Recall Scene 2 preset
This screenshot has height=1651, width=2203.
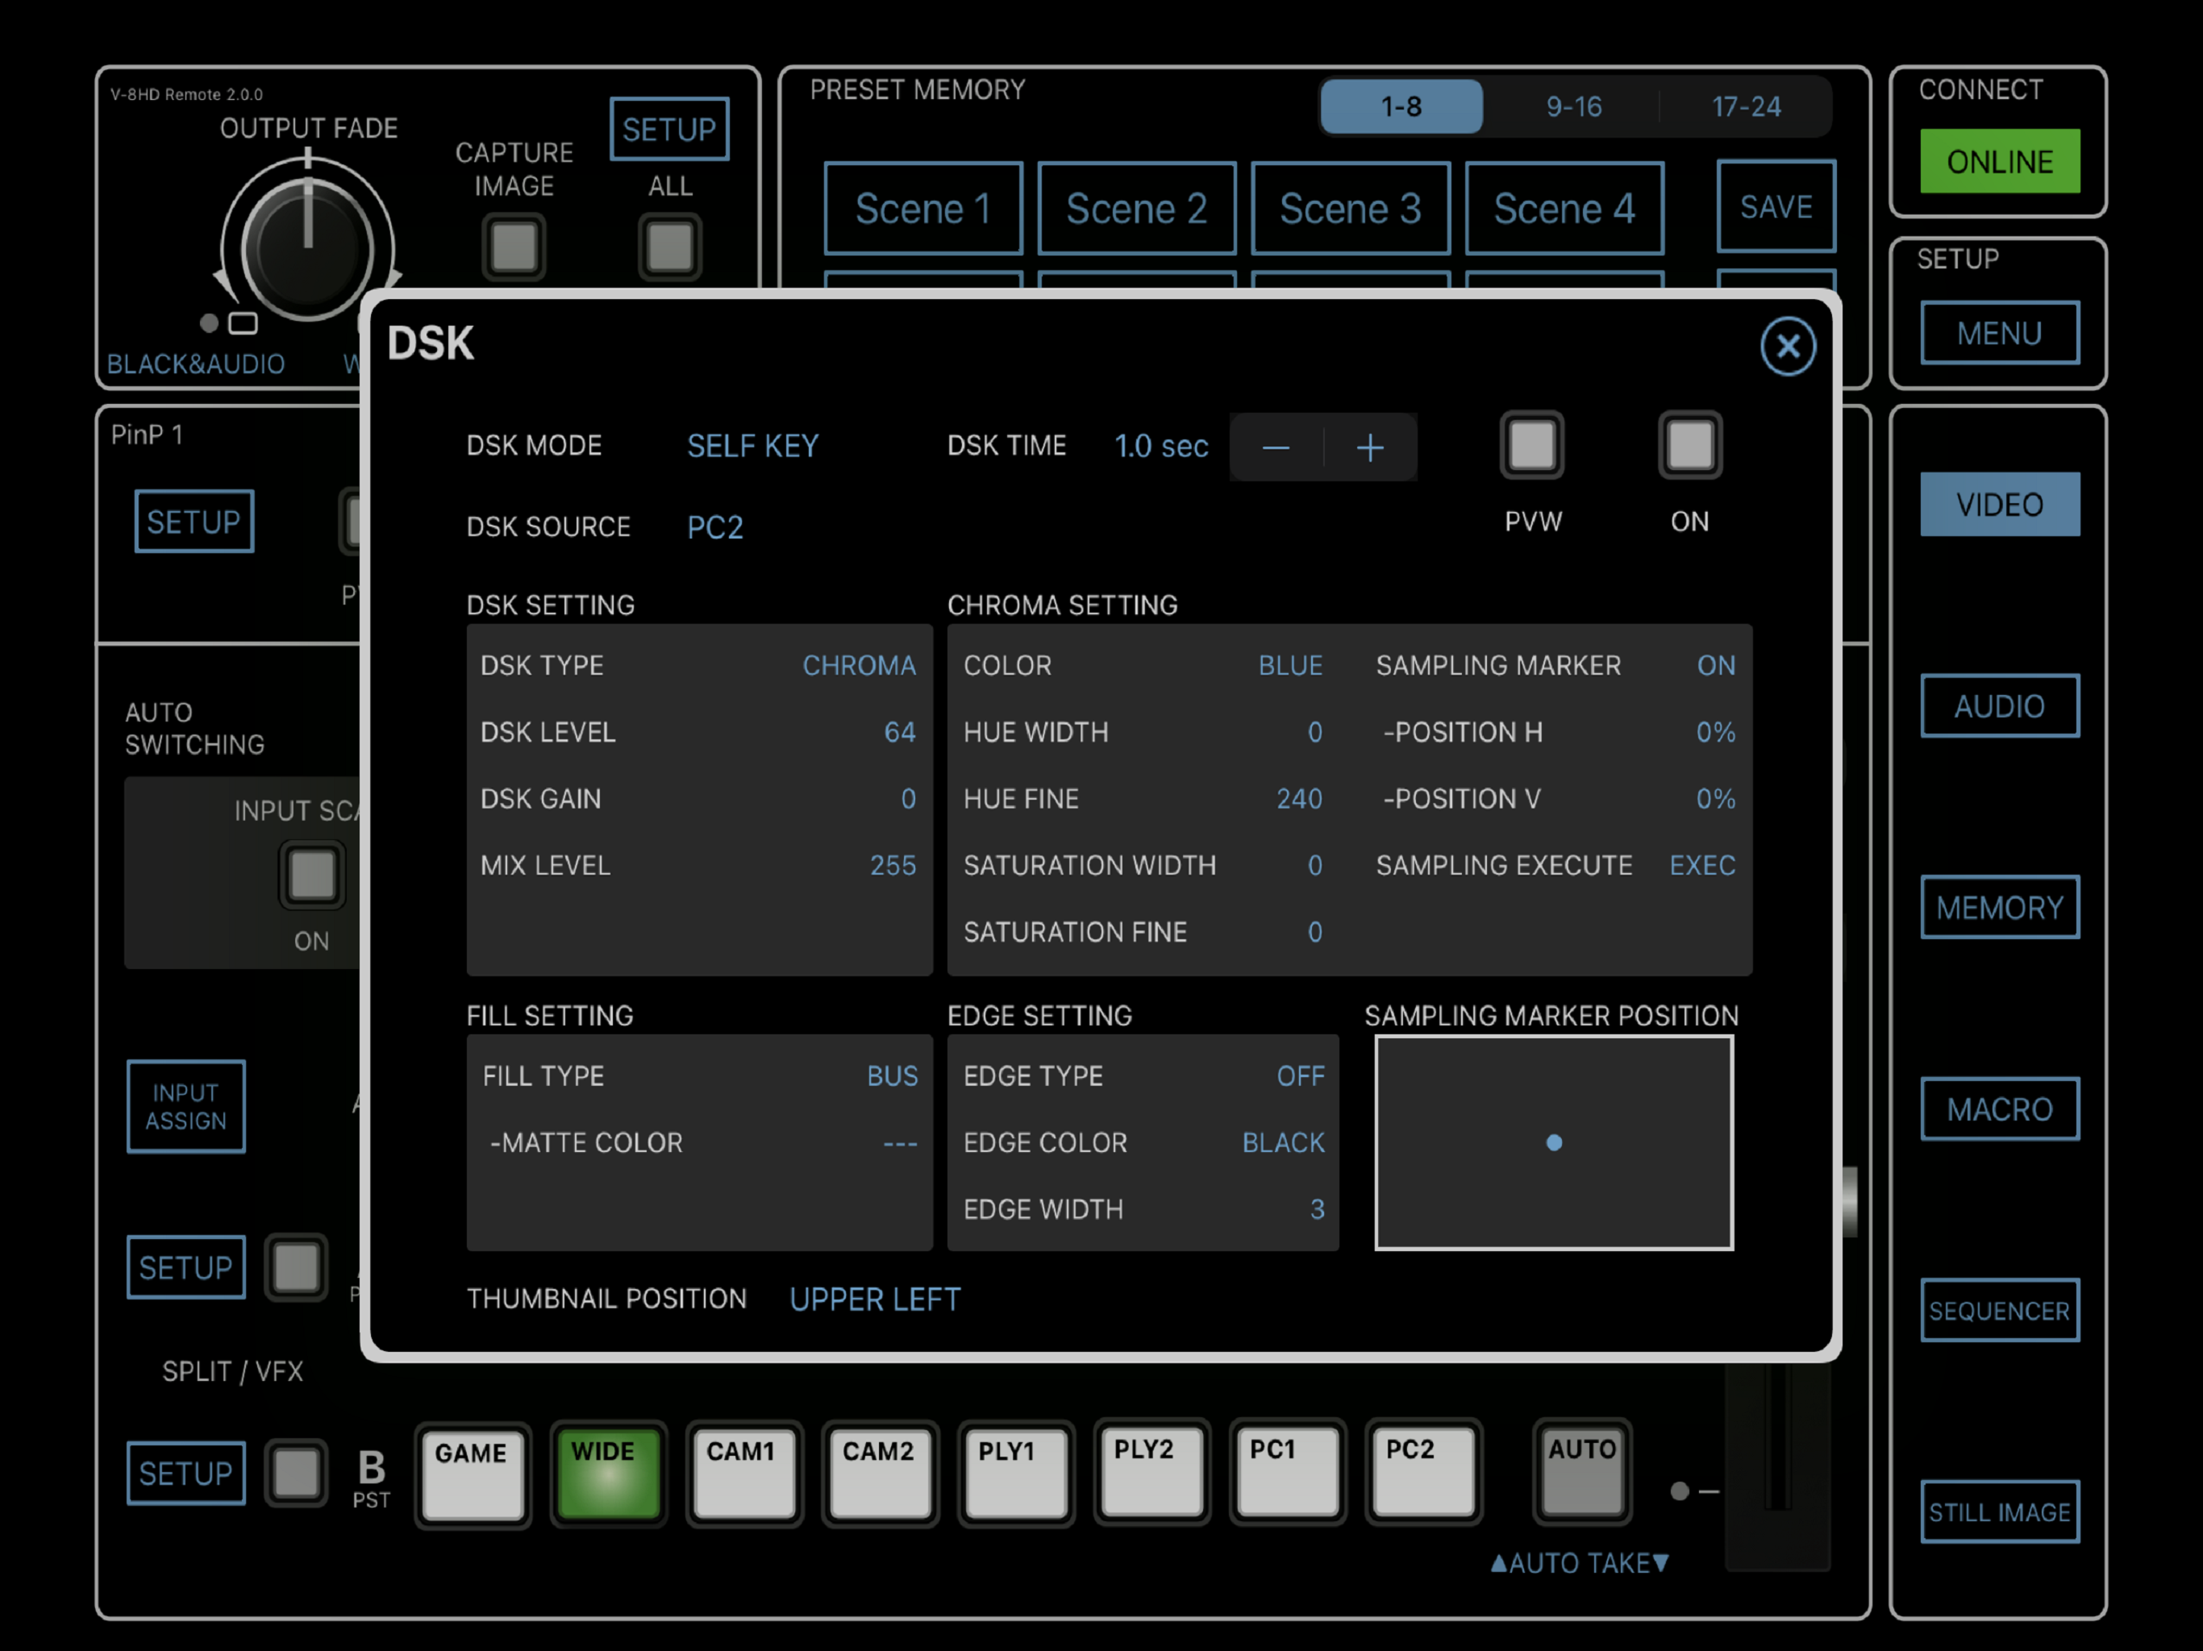click(x=1136, y=208)
